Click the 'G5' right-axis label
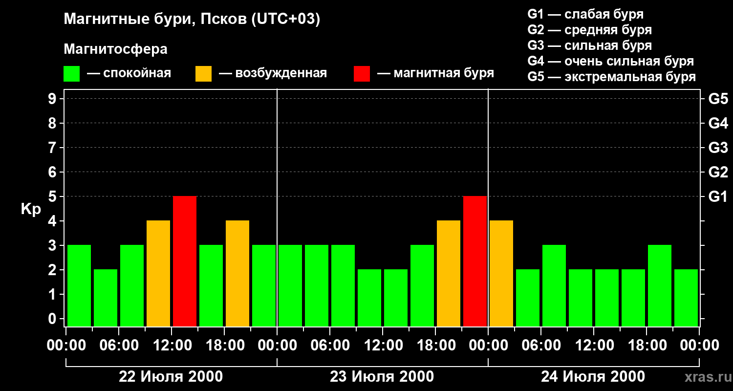Viewport: 733px width, 391px height. (x=718, y=99)
